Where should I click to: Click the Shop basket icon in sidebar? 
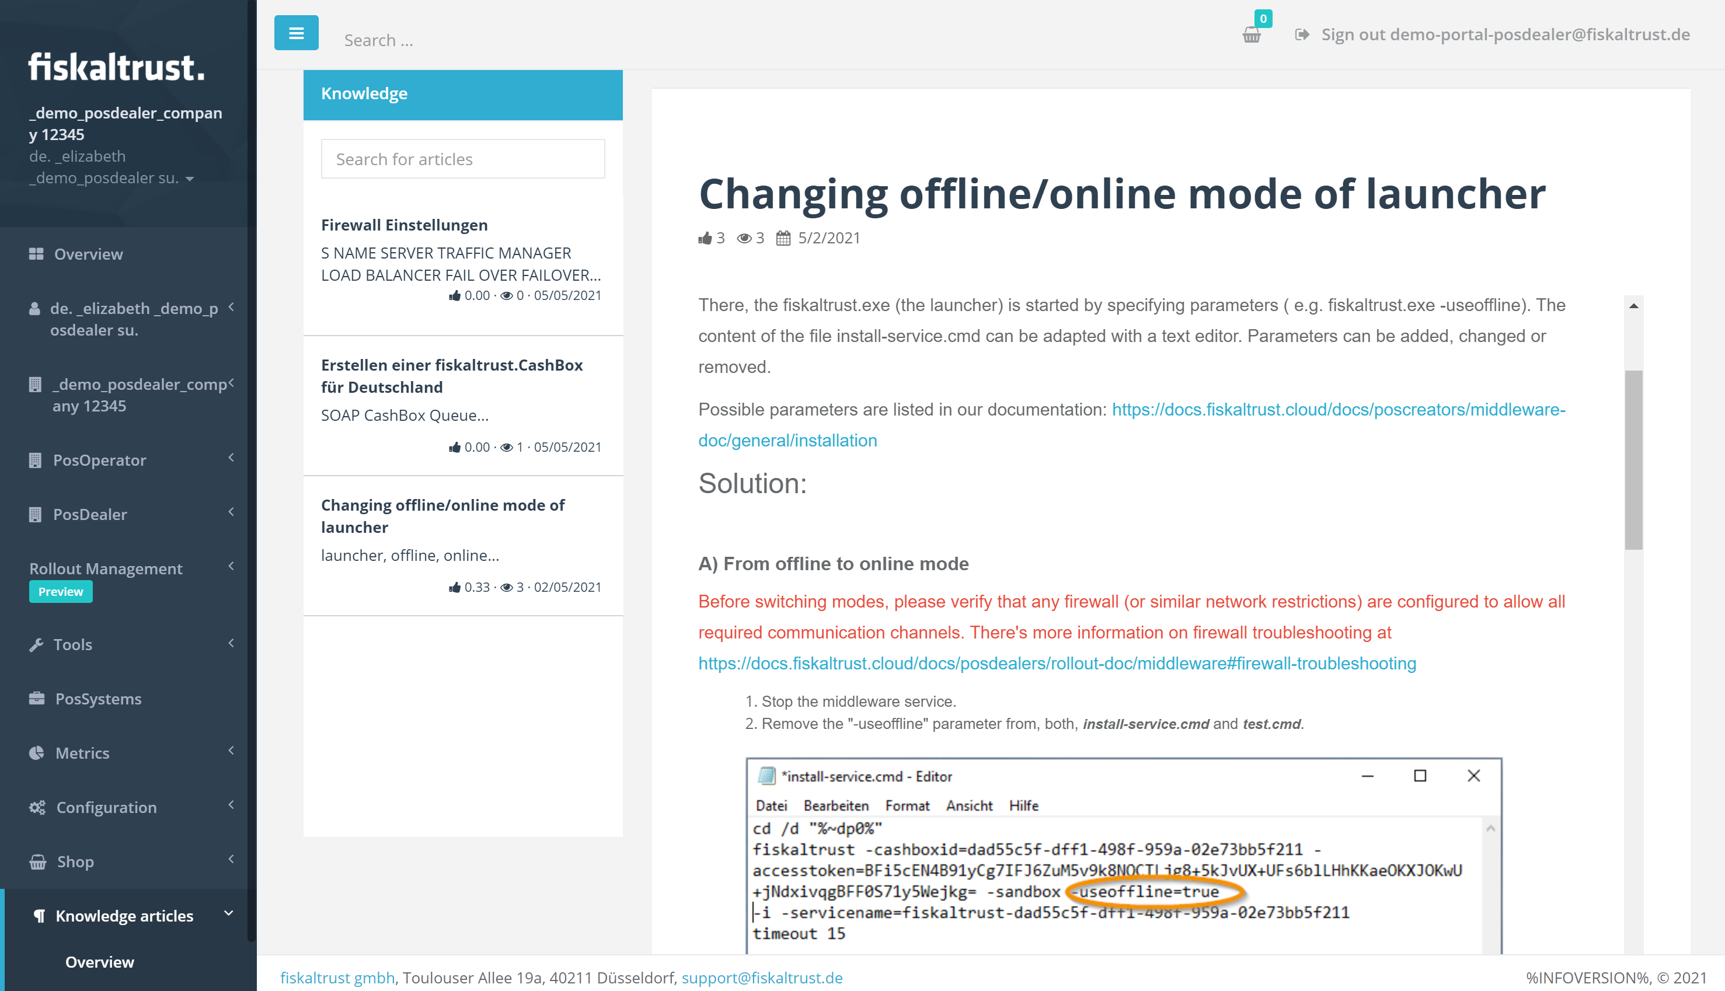(38, 861)
